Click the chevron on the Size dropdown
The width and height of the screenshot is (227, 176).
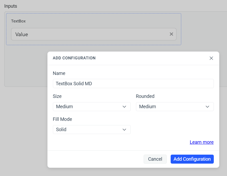pyautogui.click(x=124, y=107)
